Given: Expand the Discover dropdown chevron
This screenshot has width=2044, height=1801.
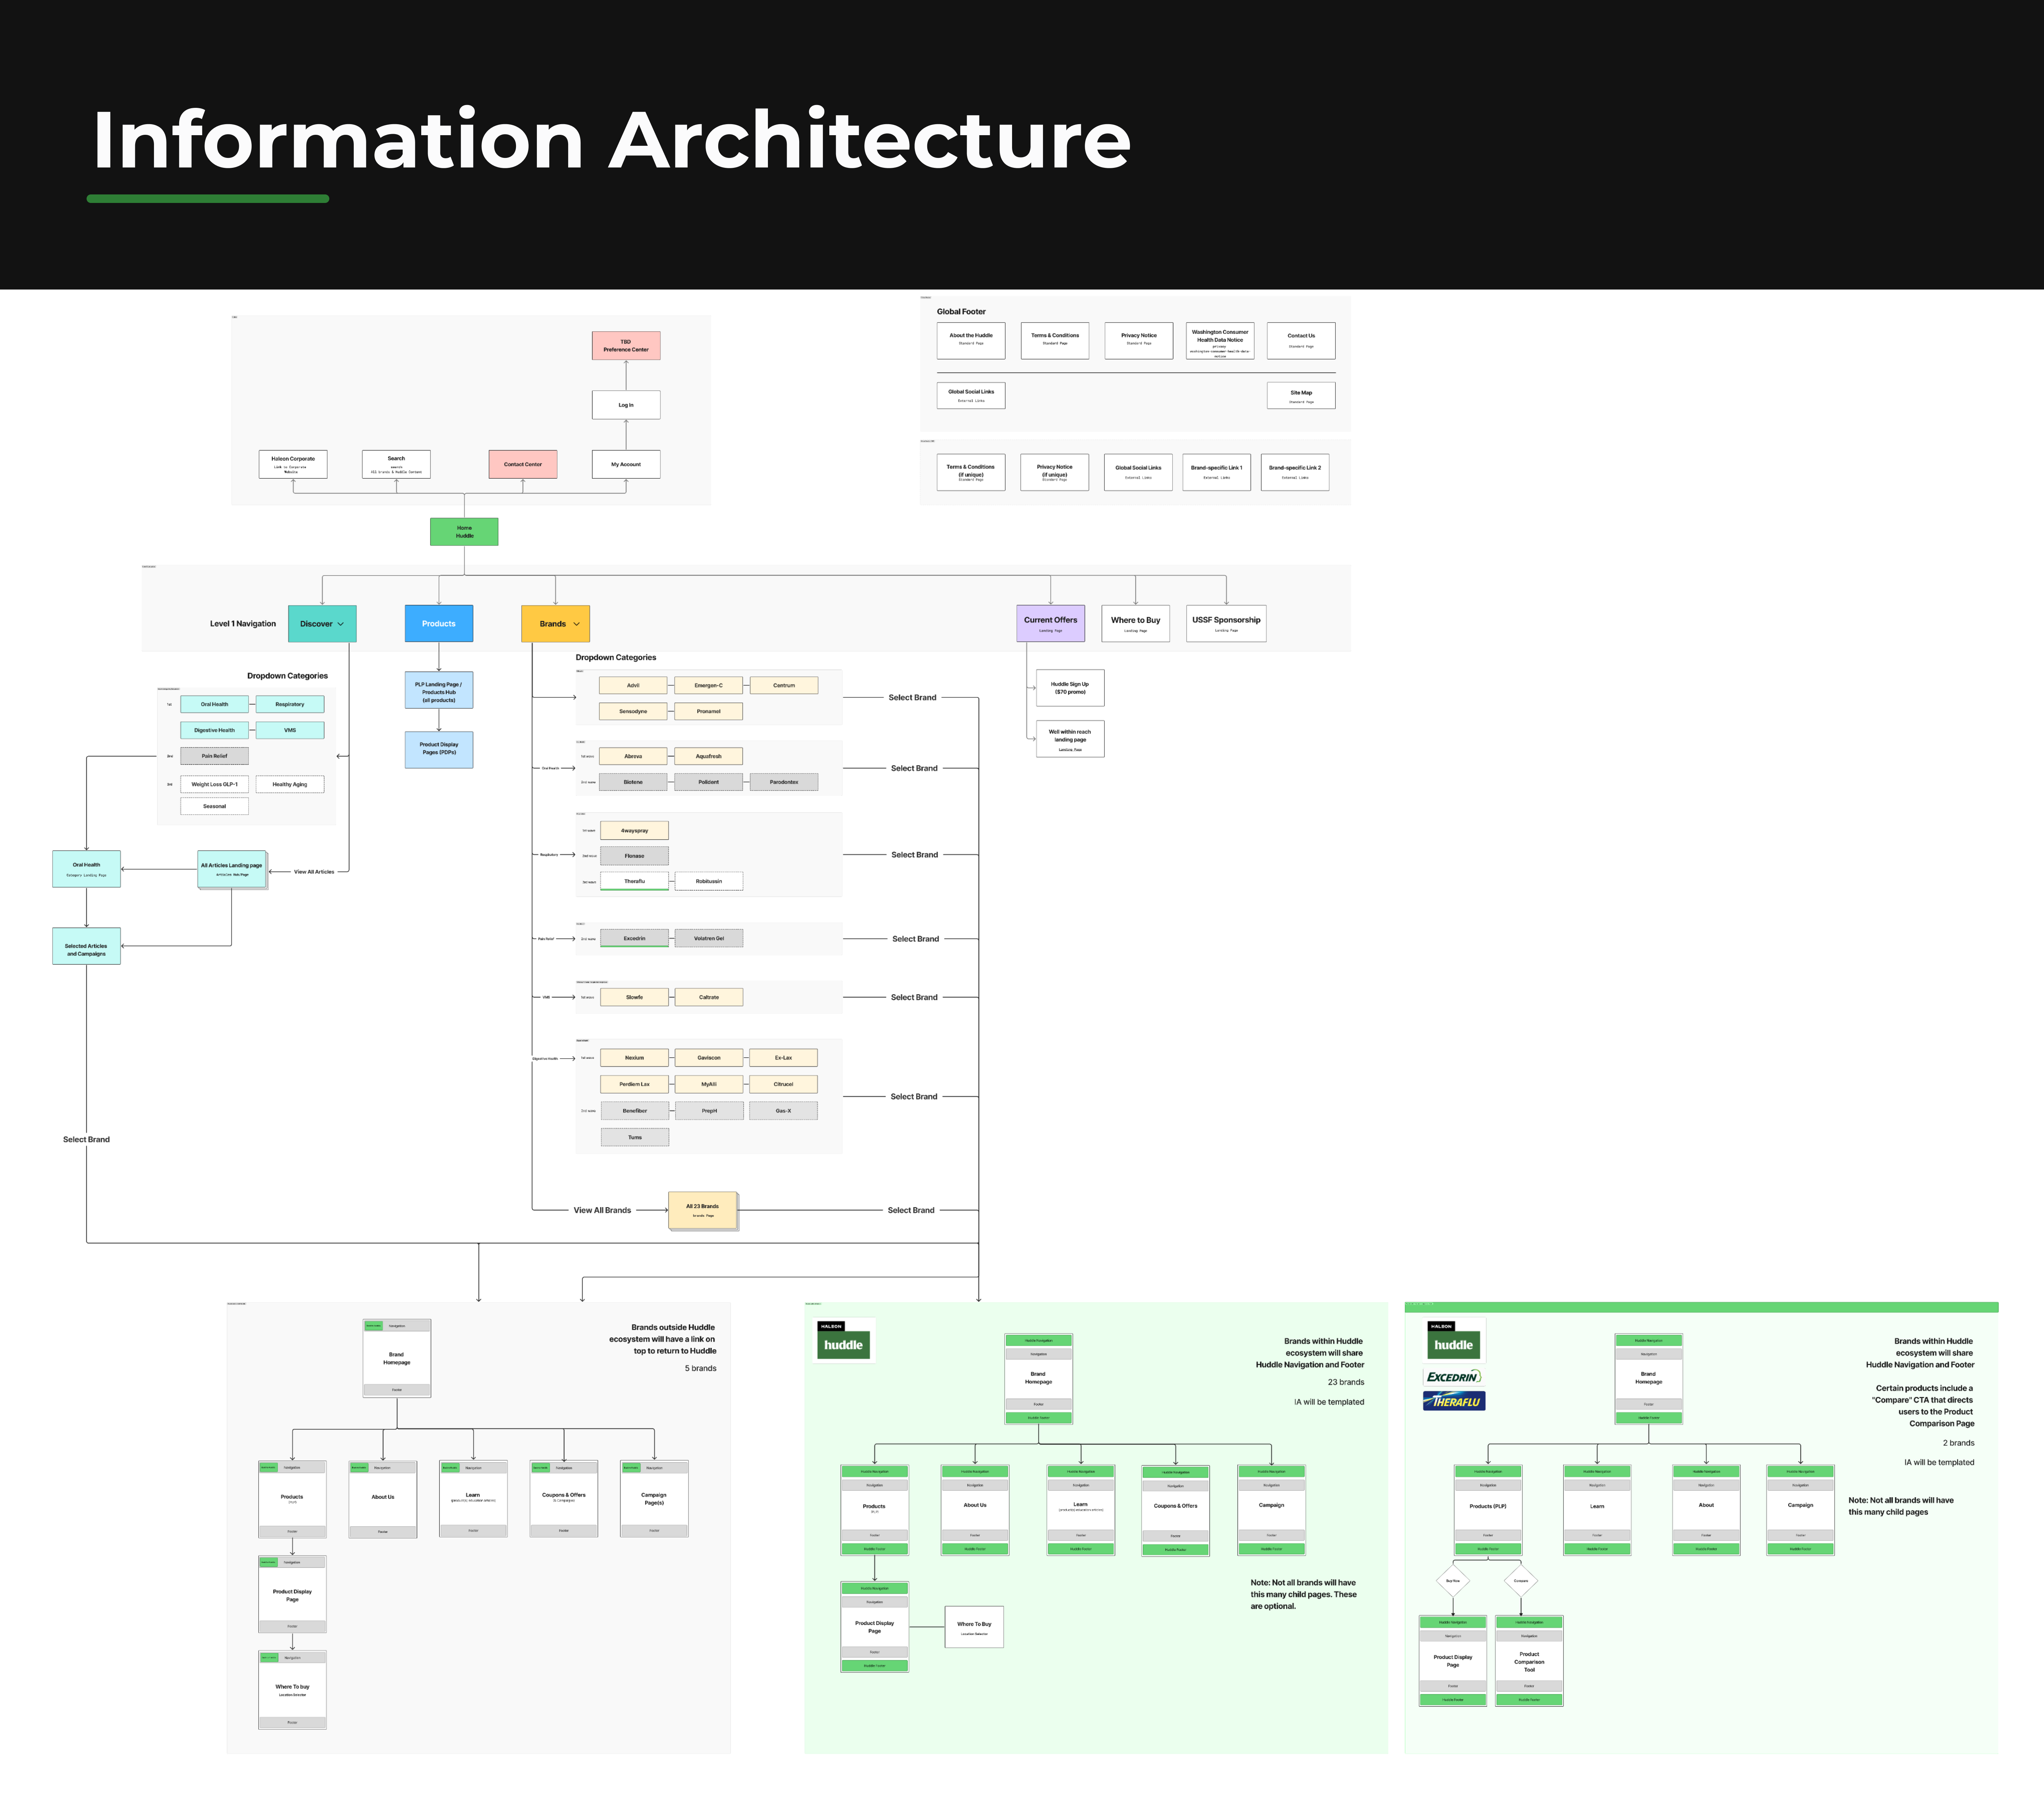Looking at the screenshot, I should click(x=341, y=624).
